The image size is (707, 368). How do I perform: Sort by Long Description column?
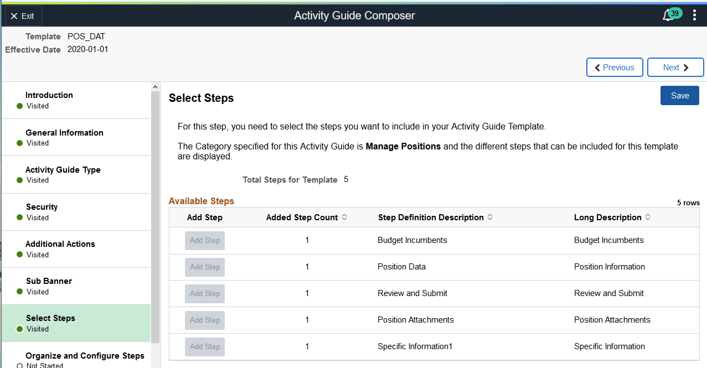click(x=612, y=217)
